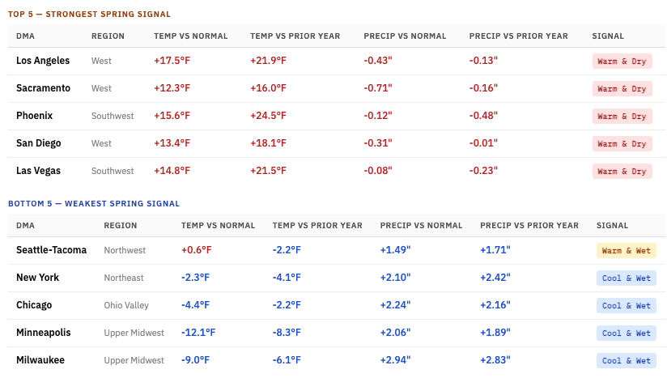Click TEMP VS PRIOR YEAR header in Bottom 5 table
The height and width of the screenshot is (378, 667).
(317, 226)
